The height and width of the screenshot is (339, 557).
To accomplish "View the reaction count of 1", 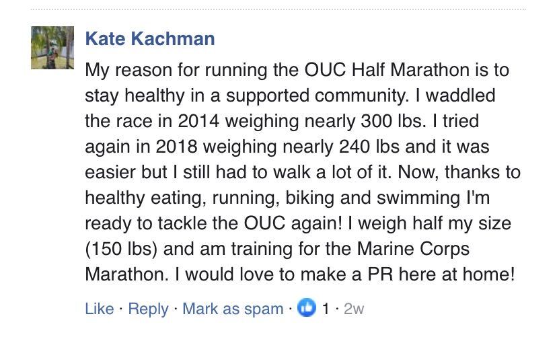I will coord(326,309).
